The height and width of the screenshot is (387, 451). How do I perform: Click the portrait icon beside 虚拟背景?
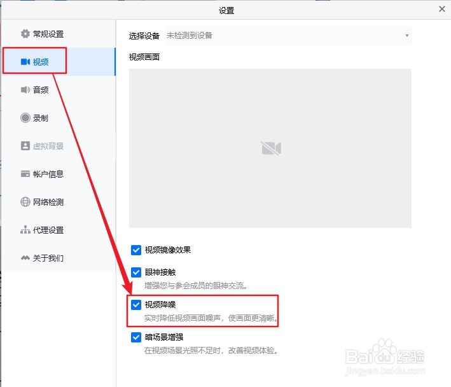tap(25, 146)
